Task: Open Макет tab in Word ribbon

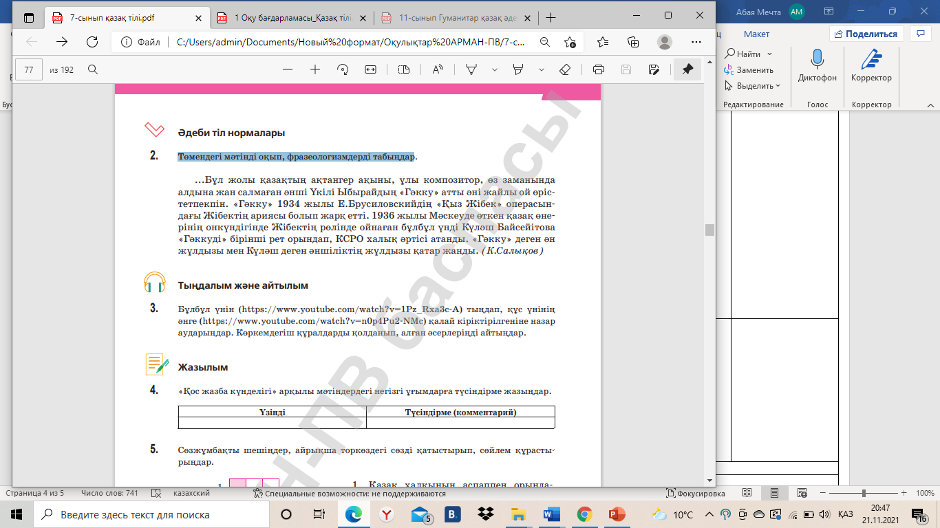Action: coord(756,34)
